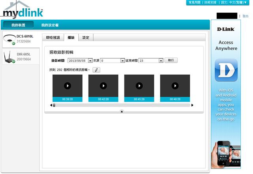Open the 技術支援 link

click(210, 2)
